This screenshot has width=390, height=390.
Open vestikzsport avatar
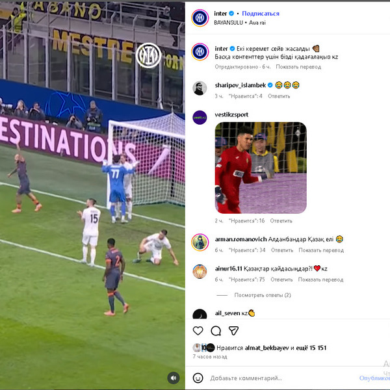200,118
